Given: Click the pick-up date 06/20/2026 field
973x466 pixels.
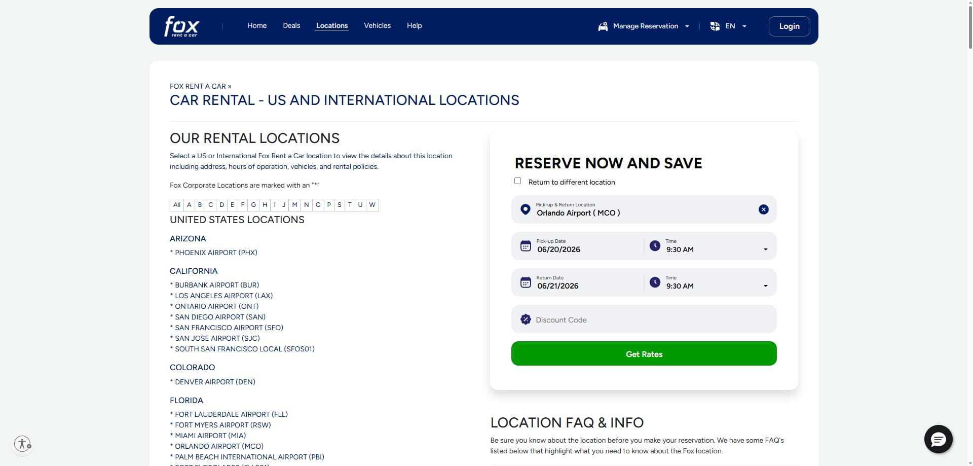Looking at the screenshot, I should pyautogui.click(x=578, y=246).
